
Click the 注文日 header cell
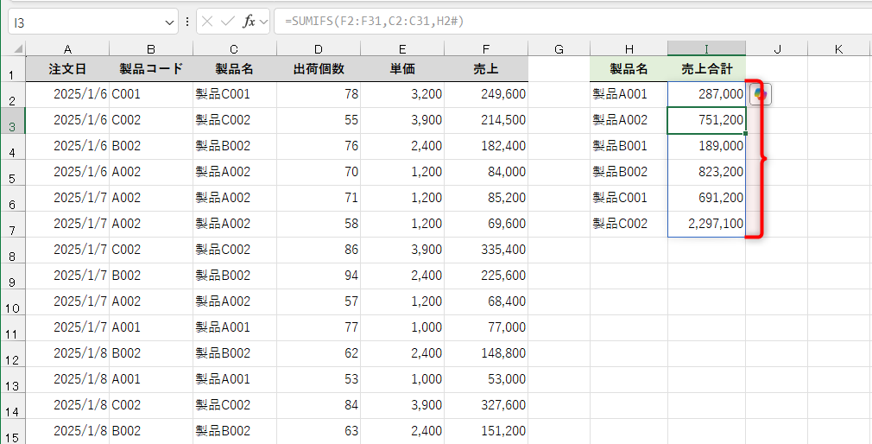67,70
